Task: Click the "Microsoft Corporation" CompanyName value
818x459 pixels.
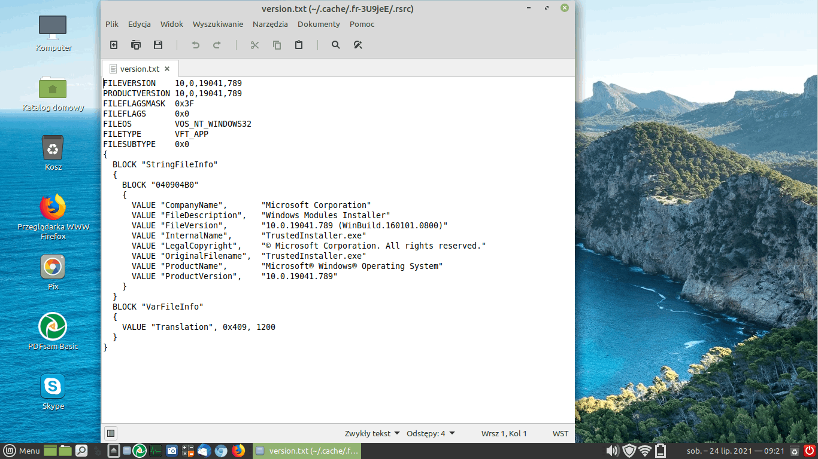Action: (x=316, y=205)
